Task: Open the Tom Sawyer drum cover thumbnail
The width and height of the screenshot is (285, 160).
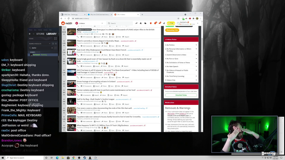Action: coord(71,61)
